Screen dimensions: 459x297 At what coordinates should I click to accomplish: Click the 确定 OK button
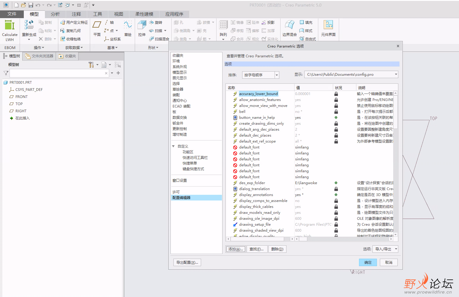click(x=368, y=262)
